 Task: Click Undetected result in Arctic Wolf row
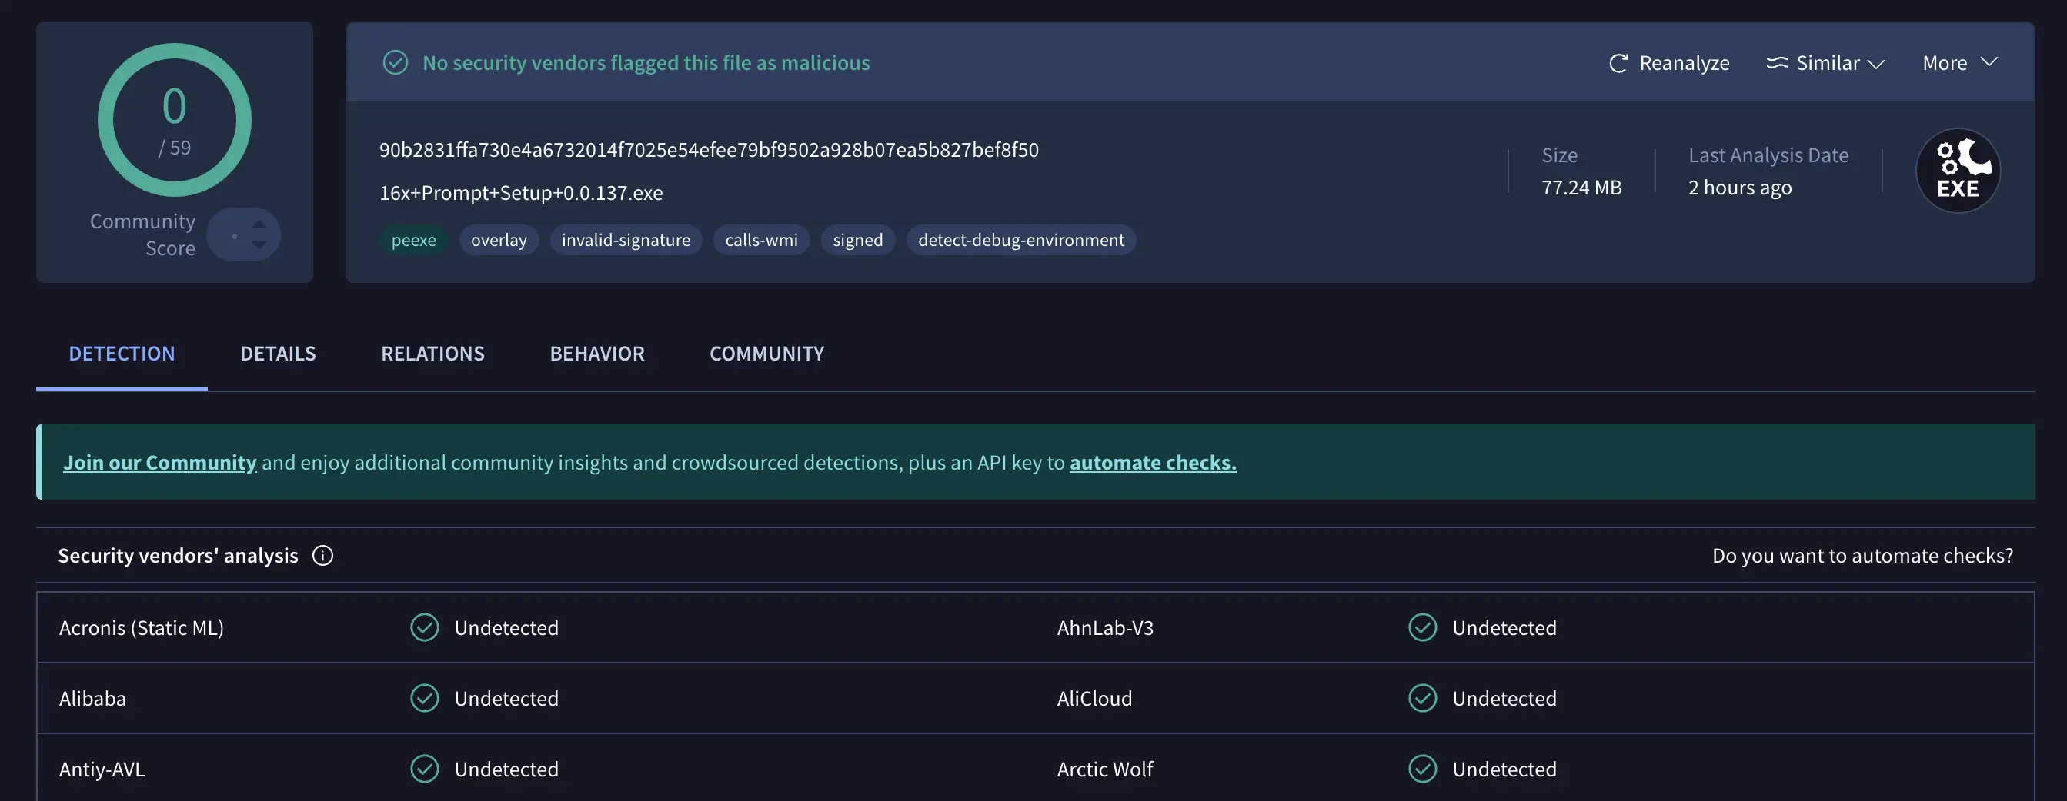pyautogui.click(x=1504, y=769)
